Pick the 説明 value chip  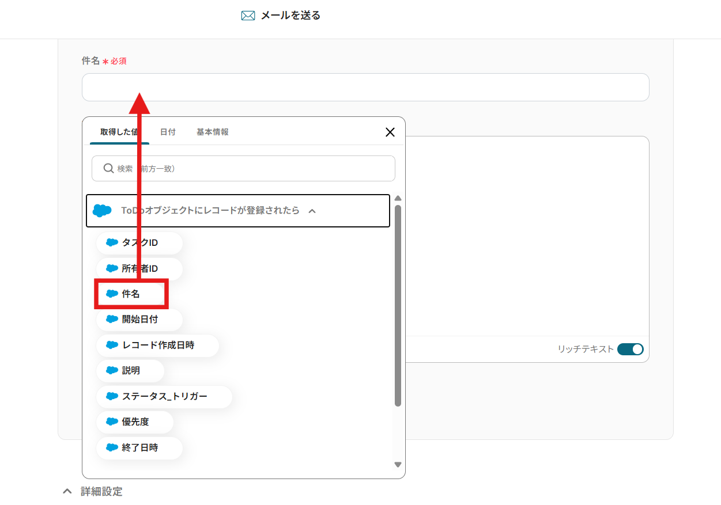coord(130,371)
